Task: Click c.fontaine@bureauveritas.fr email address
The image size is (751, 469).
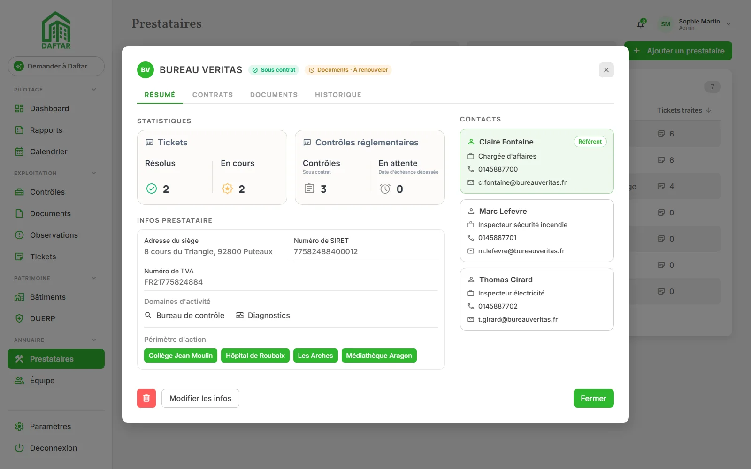Action: coord(522,182)
